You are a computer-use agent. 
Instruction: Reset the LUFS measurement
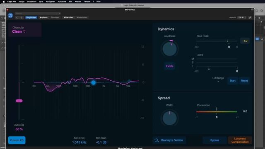point(244,81)
